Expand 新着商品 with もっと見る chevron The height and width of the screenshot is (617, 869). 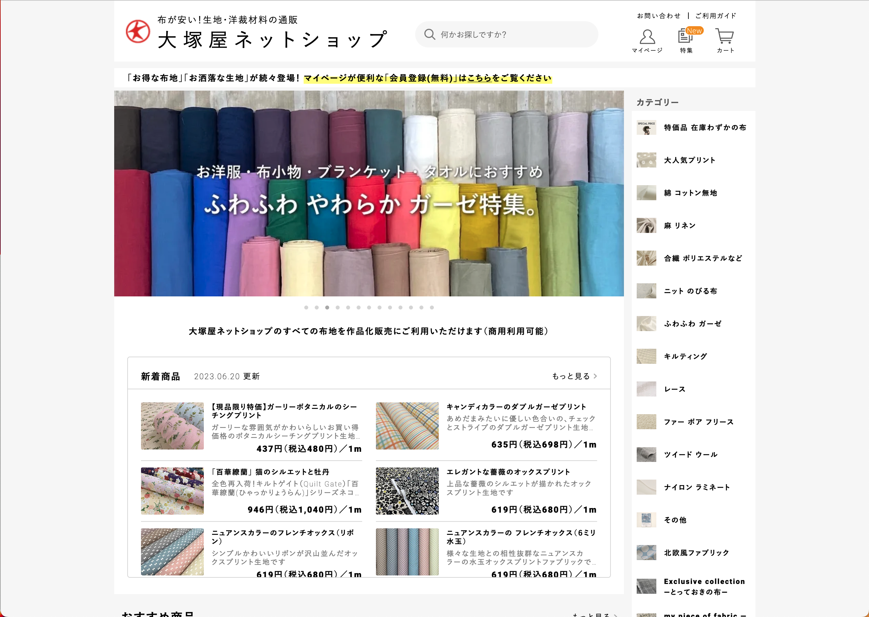pyautogui.click(x=595, y=376)
